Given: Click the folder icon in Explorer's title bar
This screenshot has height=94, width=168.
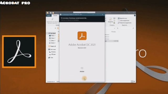Looking at the screenshot, I should click(48, 13).
